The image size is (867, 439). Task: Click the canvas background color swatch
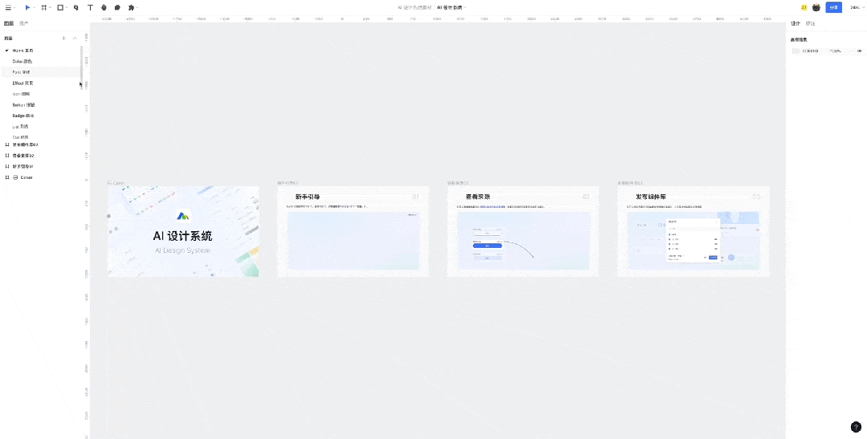(796, 51)
